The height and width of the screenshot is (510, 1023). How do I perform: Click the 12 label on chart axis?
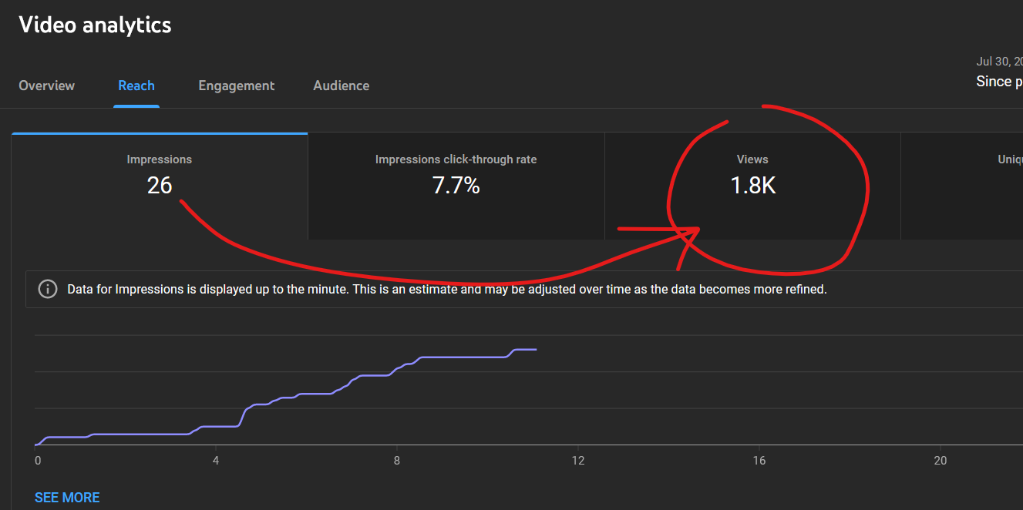[x=578, y=461]
